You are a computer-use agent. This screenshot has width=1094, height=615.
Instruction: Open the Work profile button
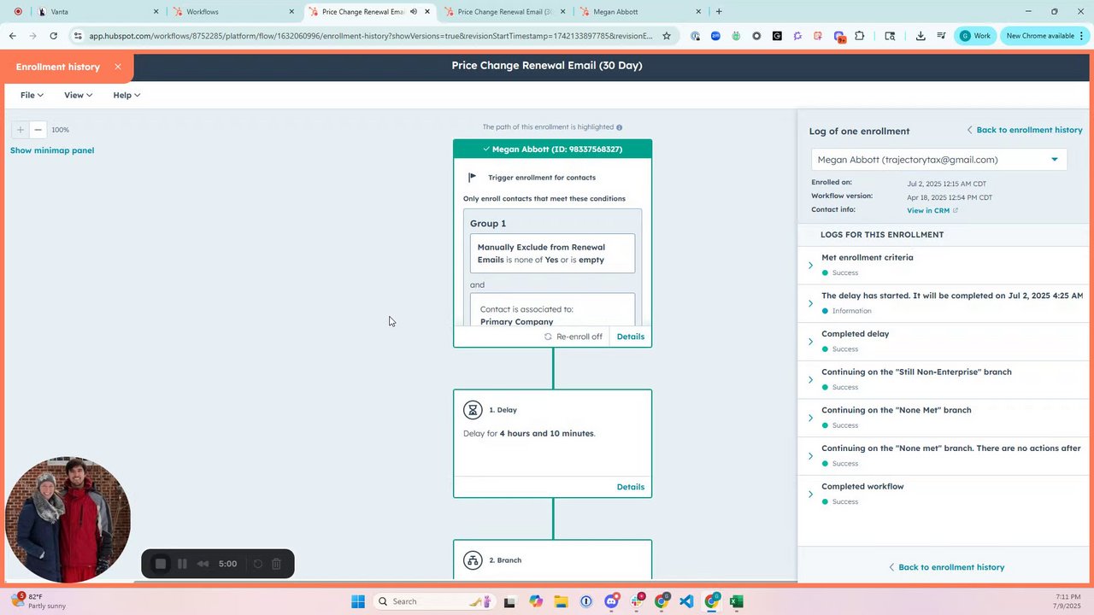[x=975, y=36]
